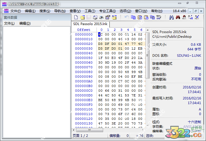This screenshot has width=206, height=141.
Task: Click the horizontal scrollbar right arrow
Action: tap(143, 130)
